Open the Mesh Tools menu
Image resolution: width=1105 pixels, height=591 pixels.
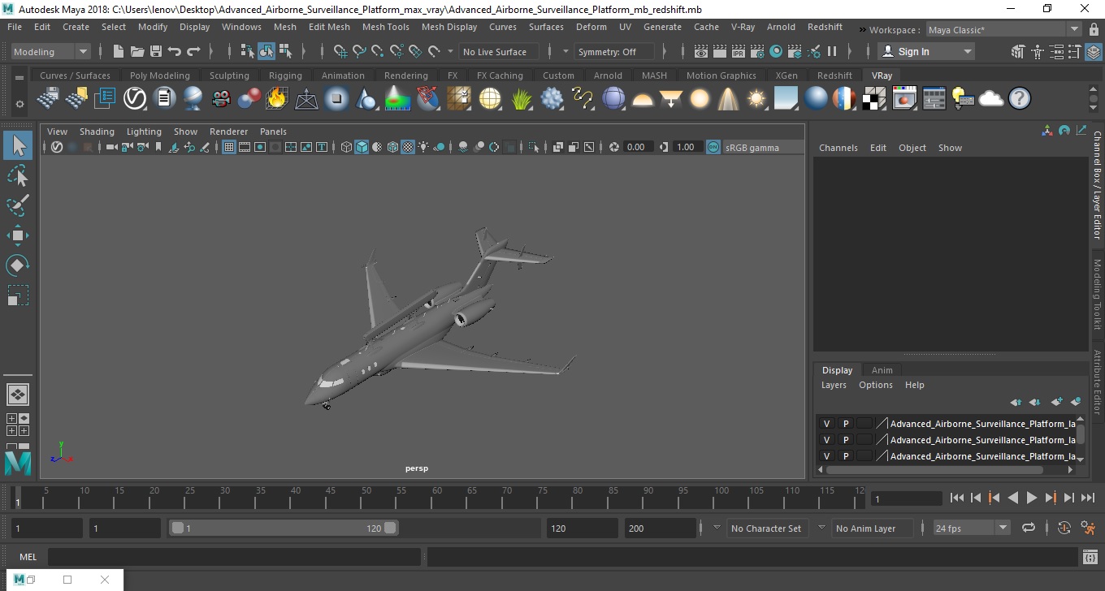click(x=385, y=27)
